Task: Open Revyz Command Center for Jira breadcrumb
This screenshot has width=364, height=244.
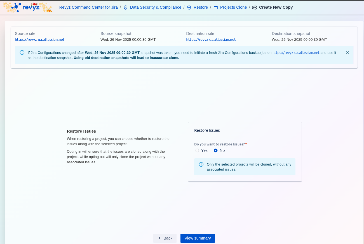Action: 88,7
